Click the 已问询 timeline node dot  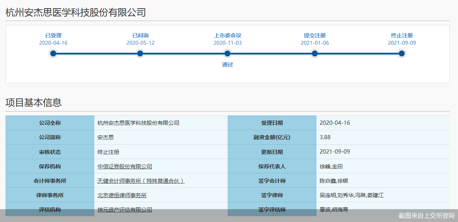click(x=140, y=54)
